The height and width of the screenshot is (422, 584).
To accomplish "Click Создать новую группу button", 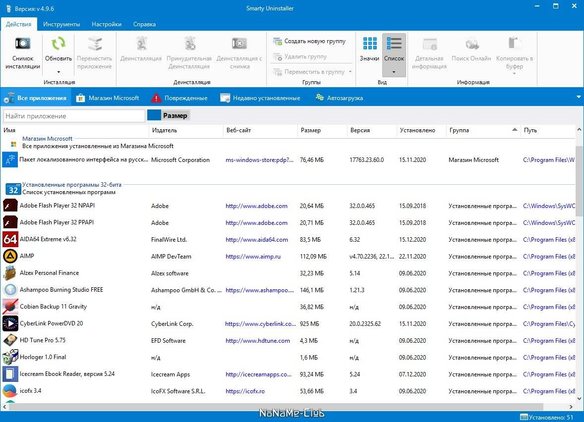I will [309, 41].
